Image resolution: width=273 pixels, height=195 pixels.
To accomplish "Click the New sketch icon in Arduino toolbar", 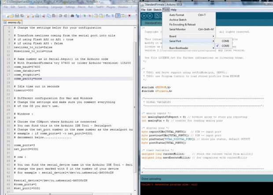I will pyautogui.click(x=157, y=16).
